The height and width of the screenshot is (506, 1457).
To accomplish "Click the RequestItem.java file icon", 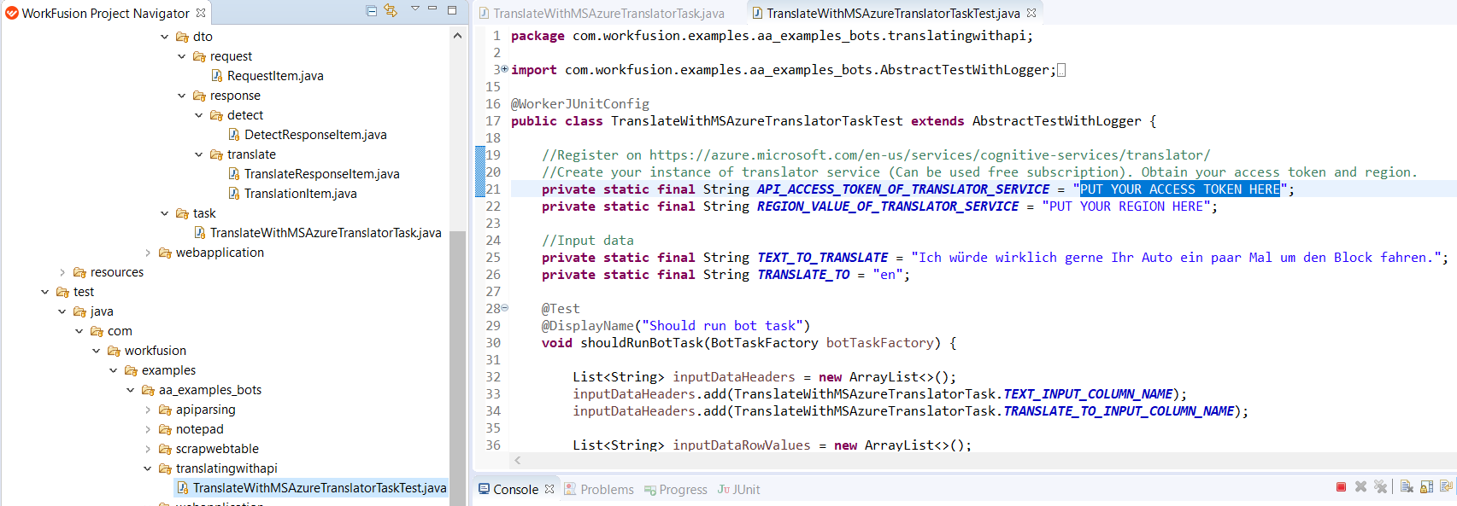I will point(217,76).
